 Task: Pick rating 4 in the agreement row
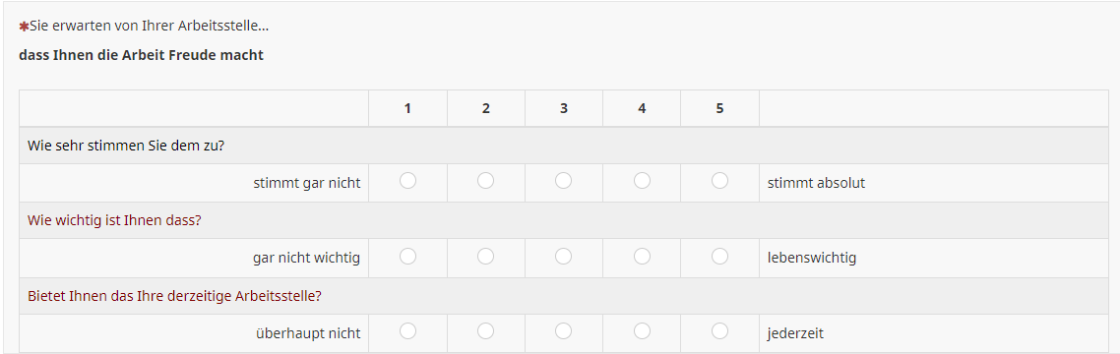642,181
